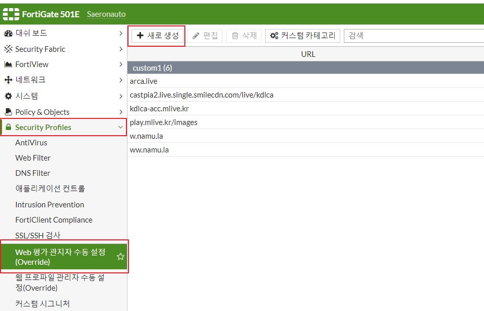
Task: Open the Security Fabric menu label
Action: 40,49
